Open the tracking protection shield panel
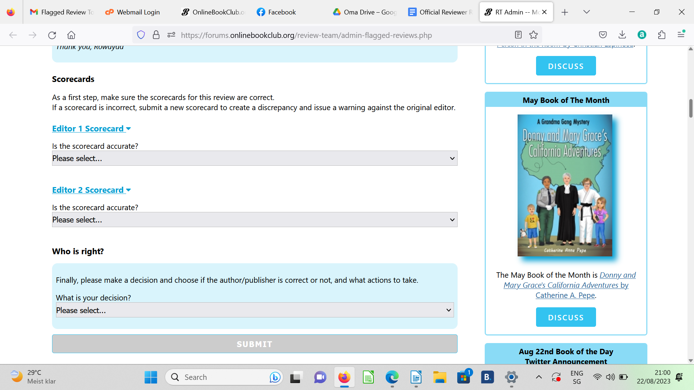Image resolution: width=694 pixels, height=390 pixels. pyautogui.click(x=141, y=35)
